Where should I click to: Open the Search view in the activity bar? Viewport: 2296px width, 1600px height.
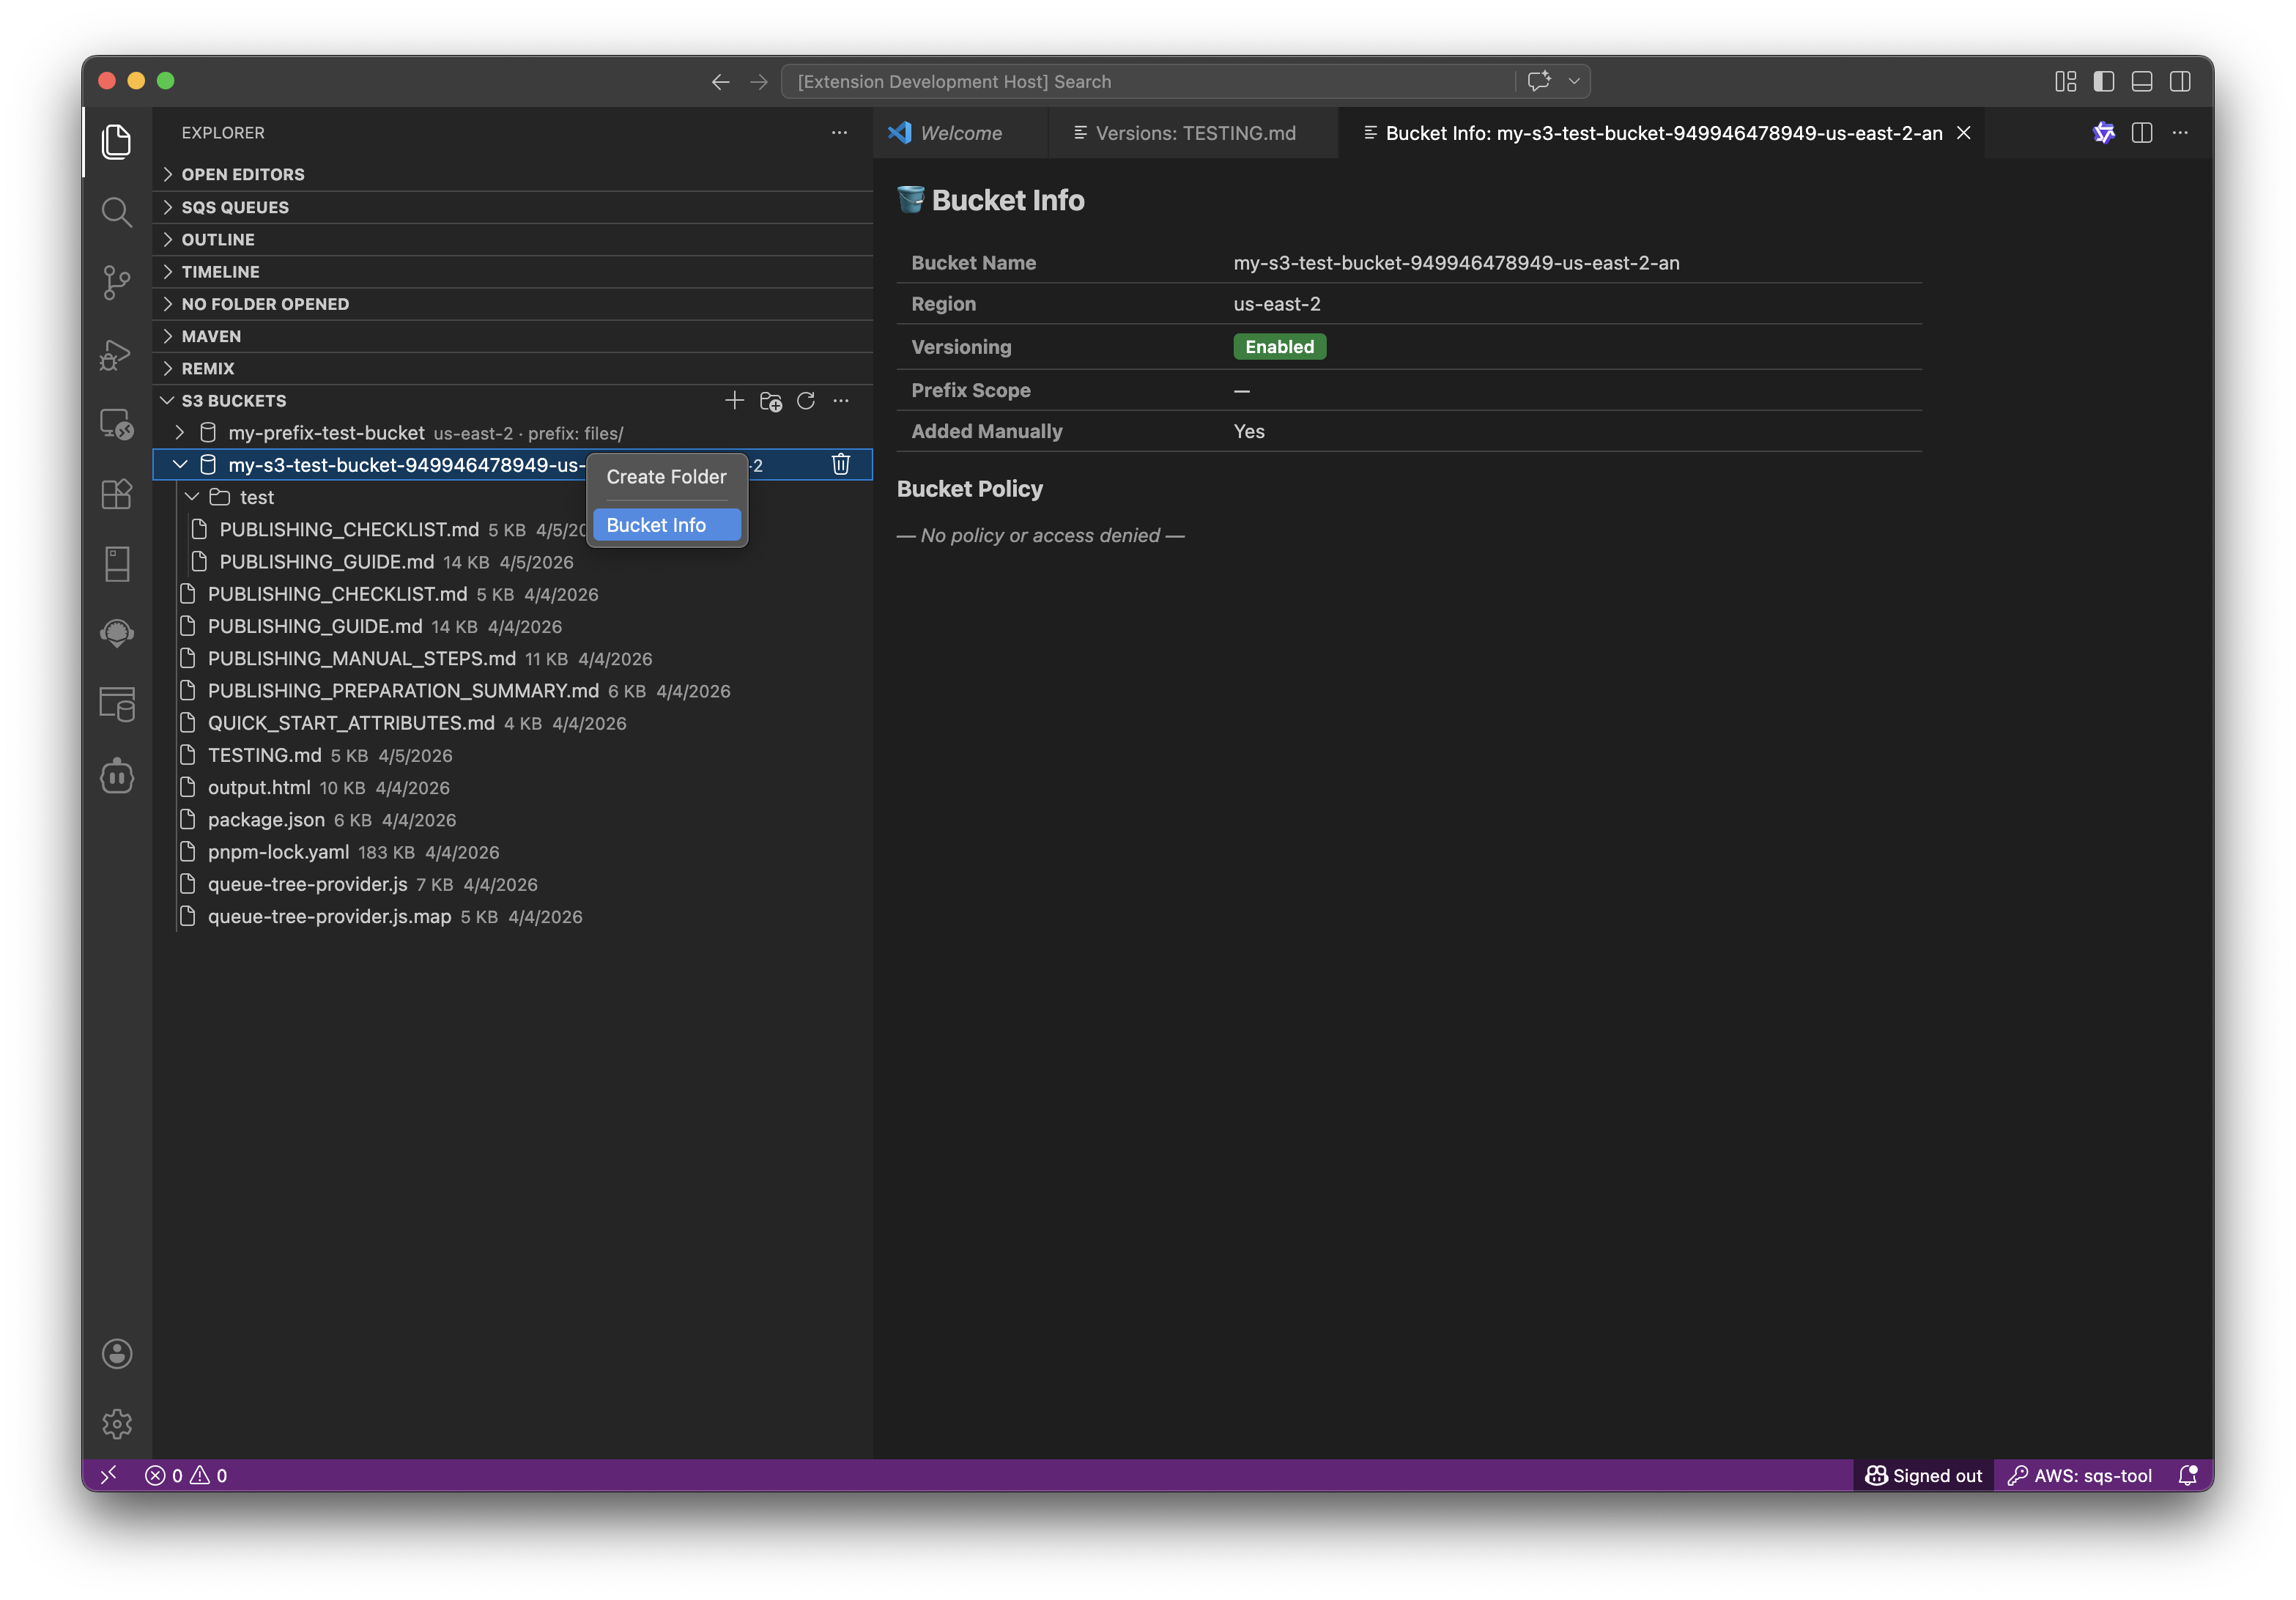click(117, 212)
